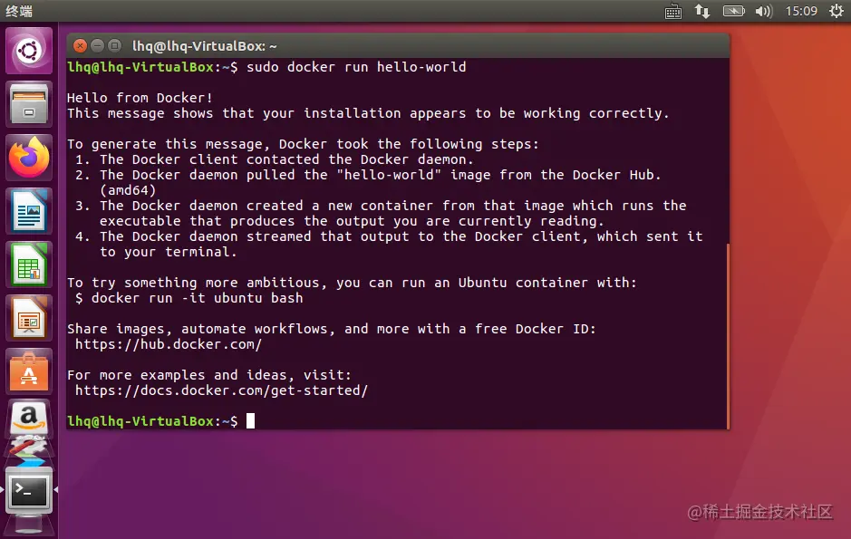Open the network connection indicator
Screen dimensions: 851x539
[x=702, y=12]
